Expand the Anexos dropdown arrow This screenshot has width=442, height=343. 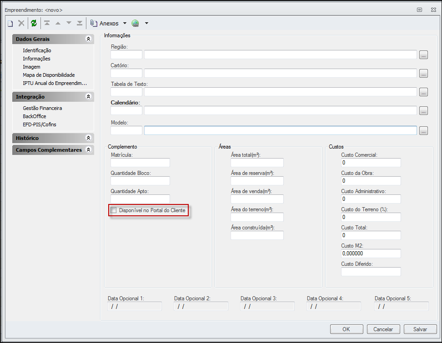[125, 23]
